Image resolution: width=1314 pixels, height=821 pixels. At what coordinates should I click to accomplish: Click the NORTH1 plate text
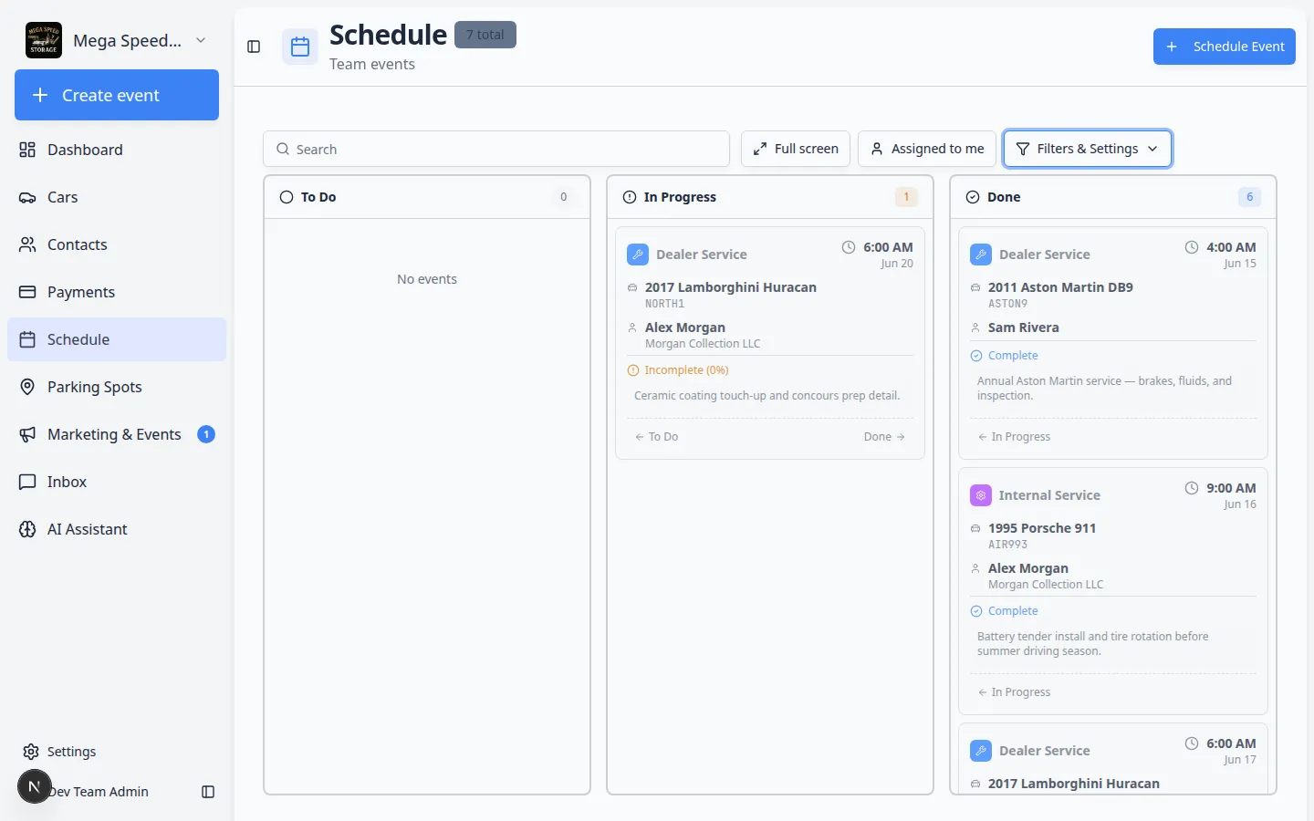pos(664,304)
